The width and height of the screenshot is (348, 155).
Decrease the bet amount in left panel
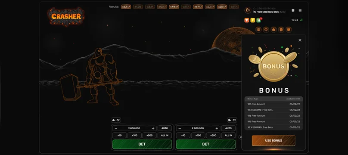(x=116, y=128)
